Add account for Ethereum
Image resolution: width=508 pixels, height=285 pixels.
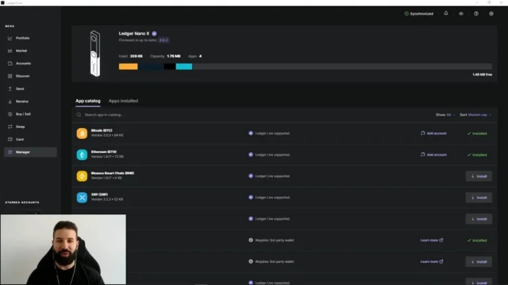point(434,155)
